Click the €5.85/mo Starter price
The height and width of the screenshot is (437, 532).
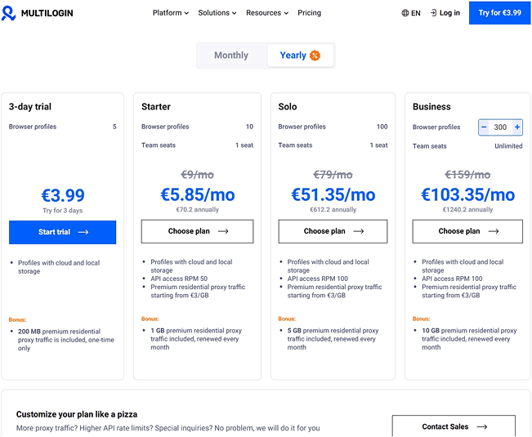click(x=198, y=195)
